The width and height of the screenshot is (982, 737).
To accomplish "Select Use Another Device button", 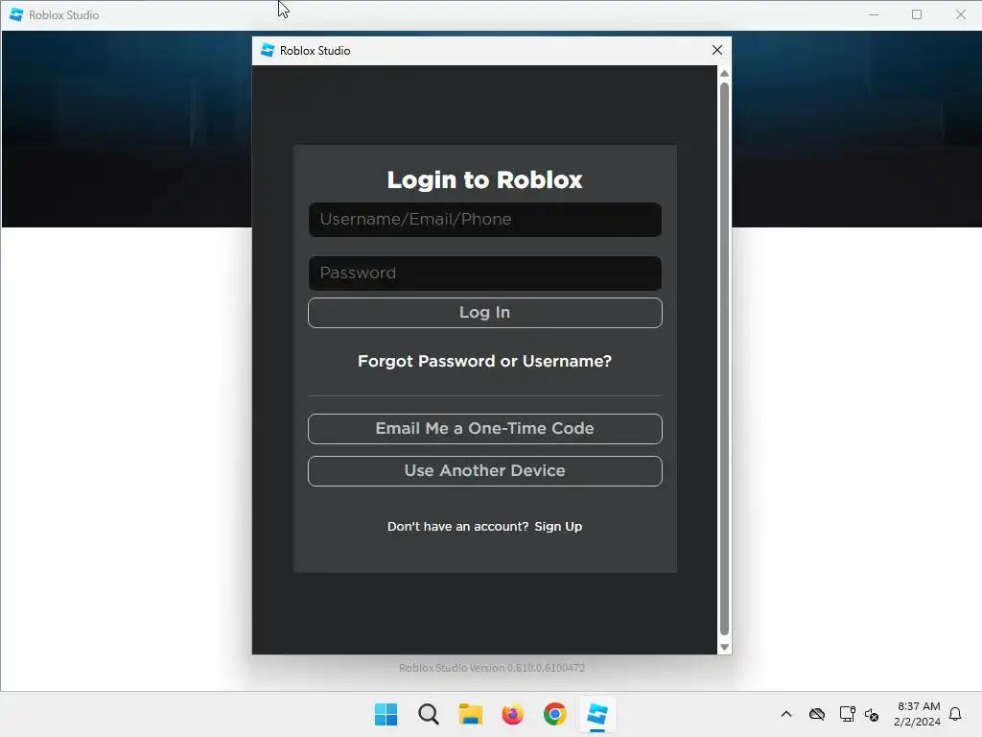I will tap(484, 470).
